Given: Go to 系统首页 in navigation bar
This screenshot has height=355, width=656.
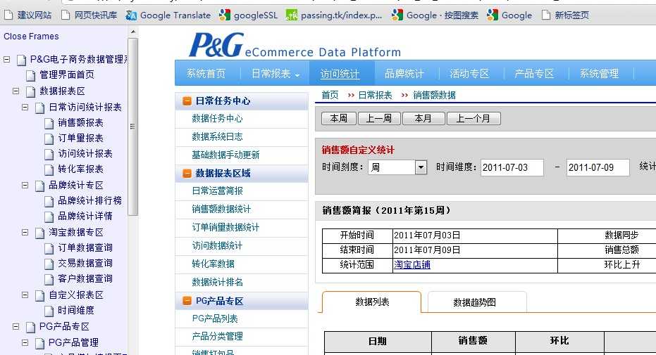Looking at the screenshot, I should coord(206,74).
